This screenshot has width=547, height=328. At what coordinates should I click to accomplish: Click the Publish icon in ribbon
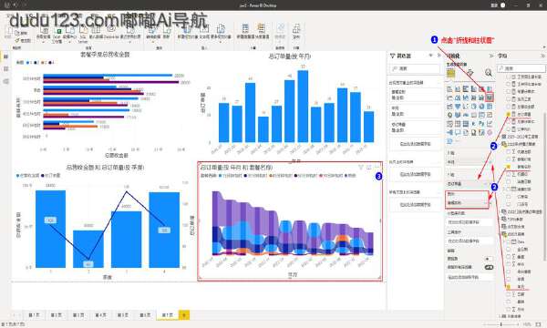(x=296, y=31)
